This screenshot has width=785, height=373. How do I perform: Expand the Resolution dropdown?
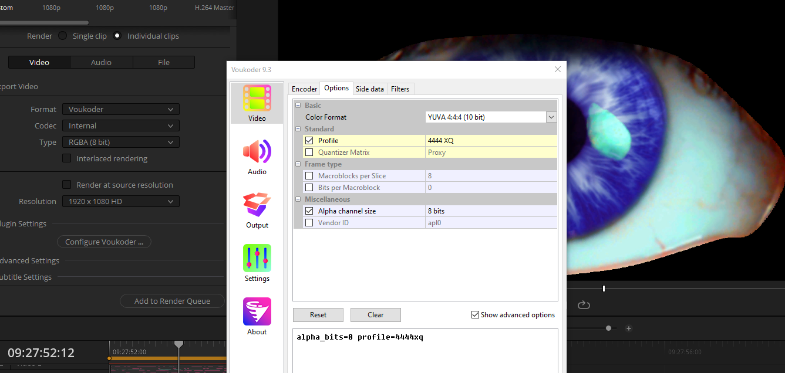coord(120,201)
